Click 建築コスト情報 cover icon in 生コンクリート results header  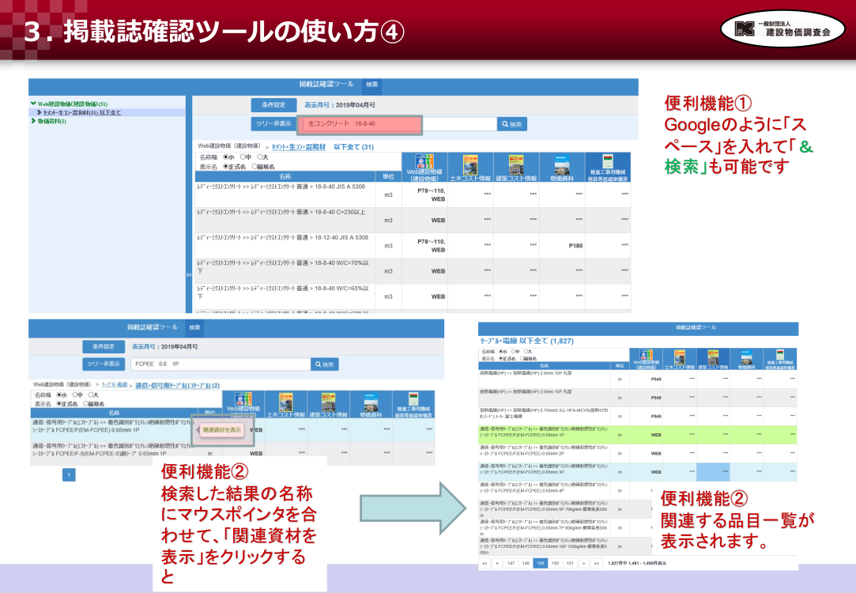click(516, 164)
